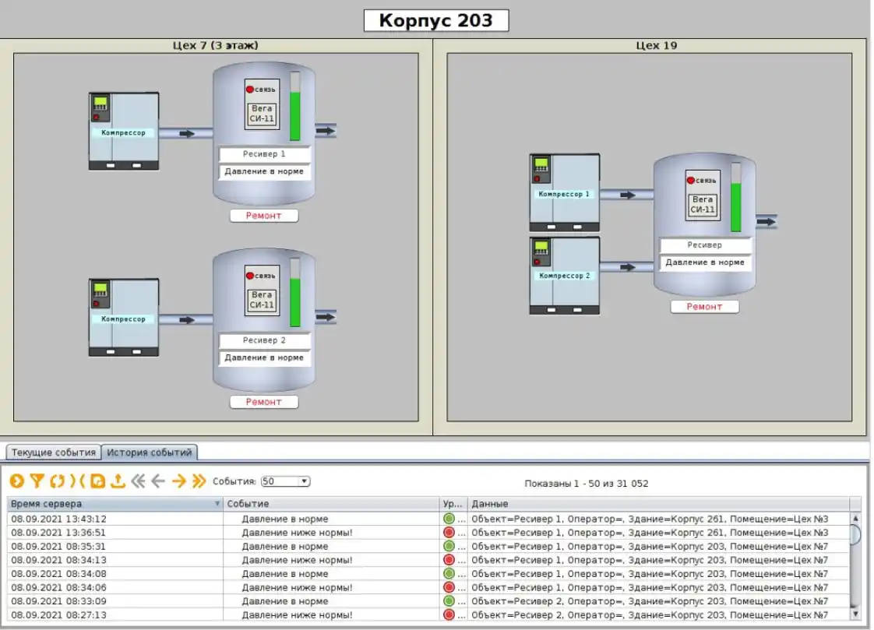Click the orange document report icon

(x=97, y=481)
